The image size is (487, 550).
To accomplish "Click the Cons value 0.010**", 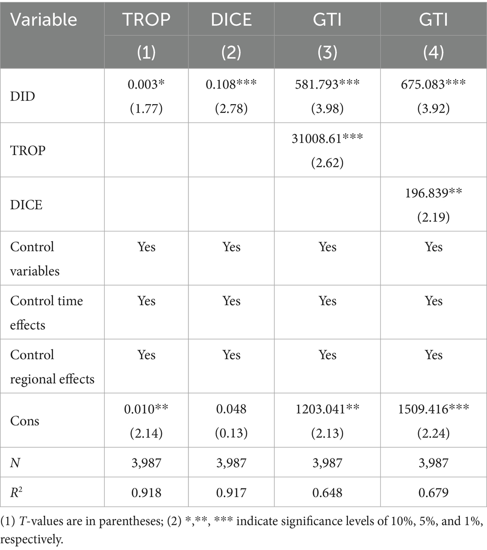I will tap(146, 410).
